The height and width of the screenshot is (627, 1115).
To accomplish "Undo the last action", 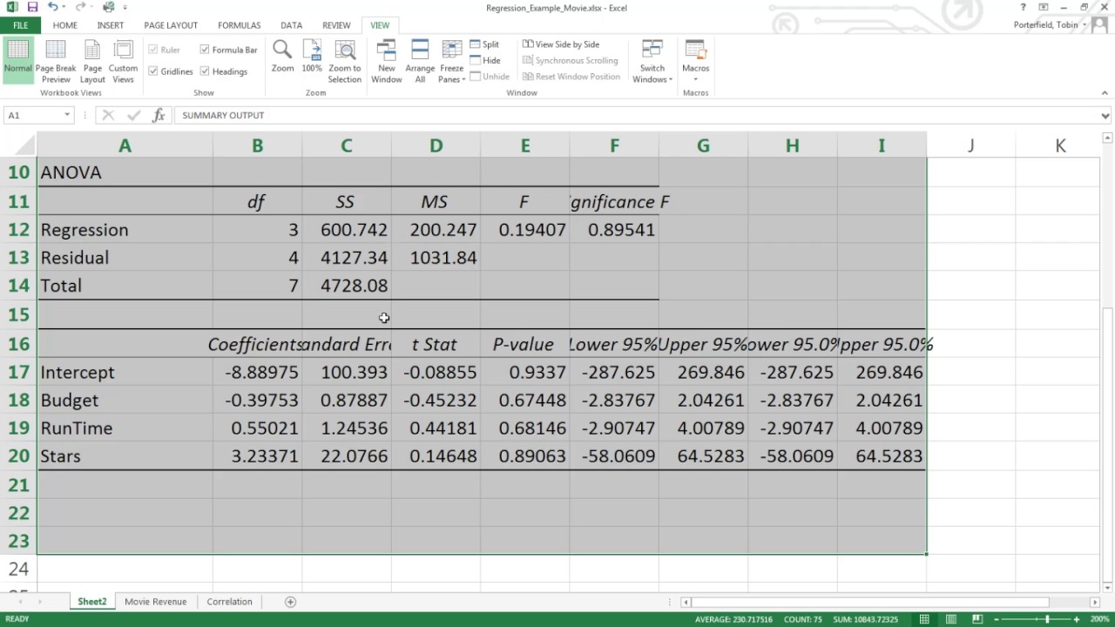I will tap(52, 7).
